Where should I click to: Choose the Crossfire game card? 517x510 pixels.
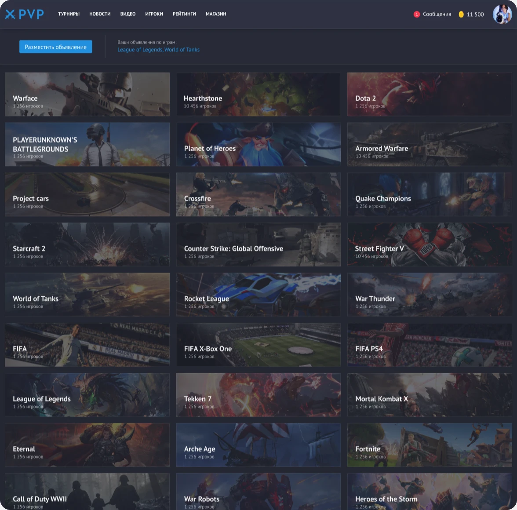tap(258, 194)
